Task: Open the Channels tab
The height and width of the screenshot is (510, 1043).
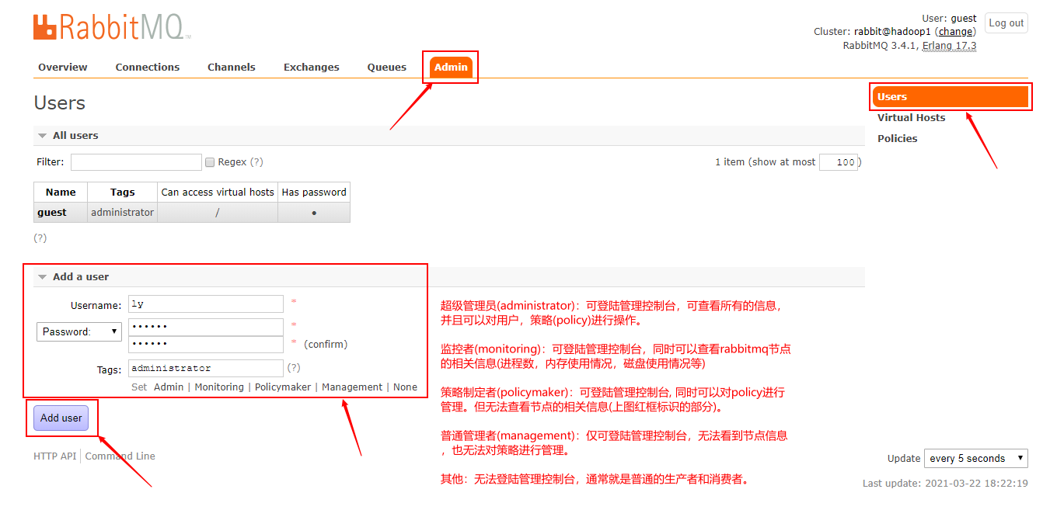Action: coord(232,67)
